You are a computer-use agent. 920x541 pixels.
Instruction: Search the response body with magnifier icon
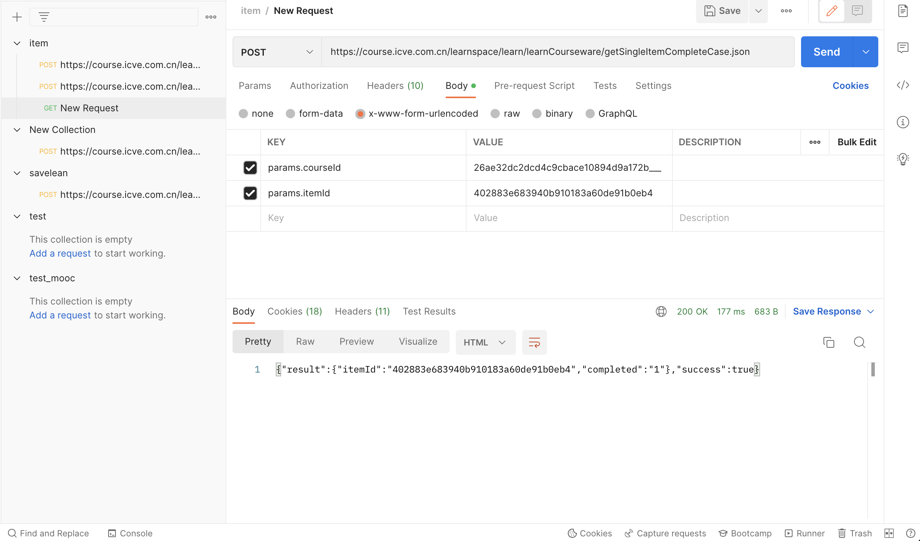click(x=859, y=342)
